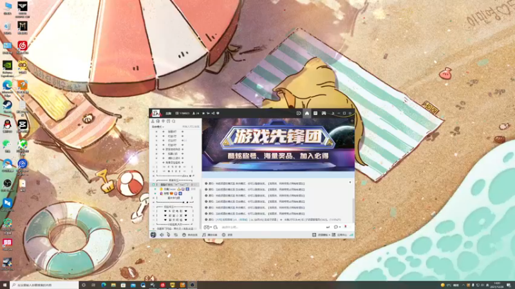Collapse the banner with the small arrow
515x289 pixels.
click(350, 182)
